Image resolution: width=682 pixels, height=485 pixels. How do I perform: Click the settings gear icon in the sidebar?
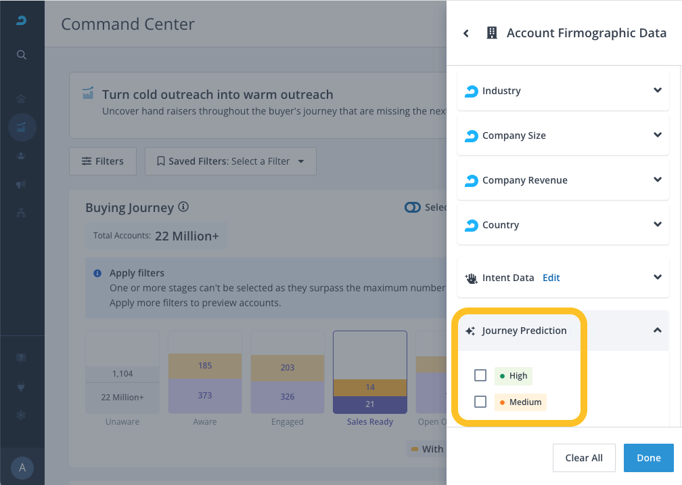coord(22,415)
